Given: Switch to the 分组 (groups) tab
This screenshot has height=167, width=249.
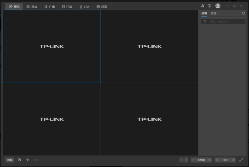Looking at the screenshot, I should [x=213, y=13].
